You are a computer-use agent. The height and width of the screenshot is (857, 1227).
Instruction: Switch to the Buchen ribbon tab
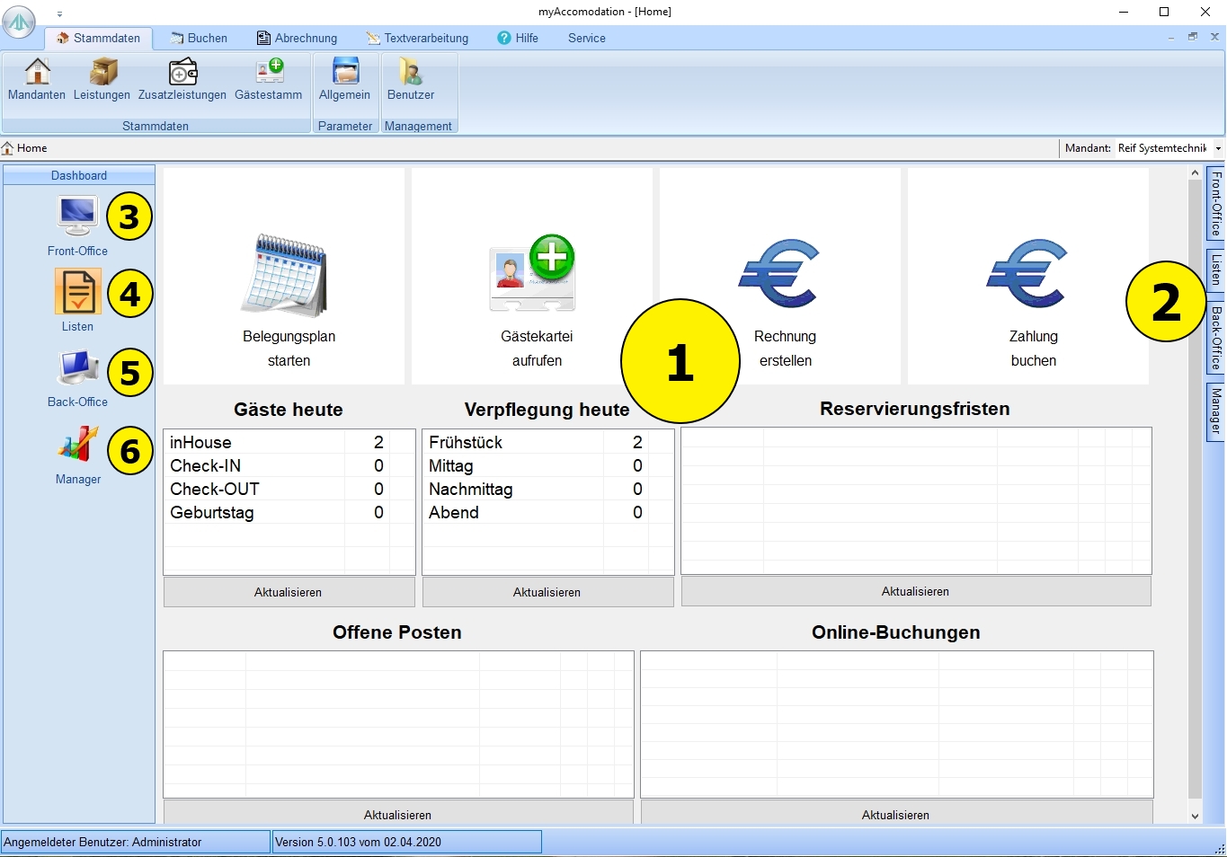pos(199,38)
